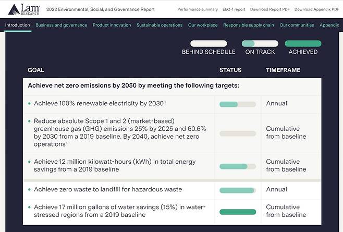This screenshot has height=232, width=343.
Task: Download Appendix PDF
Action: 317,9
